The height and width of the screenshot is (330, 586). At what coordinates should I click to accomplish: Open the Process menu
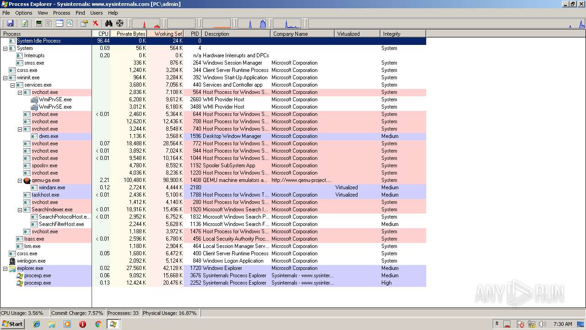pyautogui.click(x=61, y=13)
